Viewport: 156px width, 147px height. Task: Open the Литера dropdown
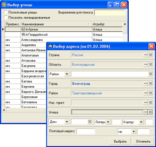coord(108,122)
